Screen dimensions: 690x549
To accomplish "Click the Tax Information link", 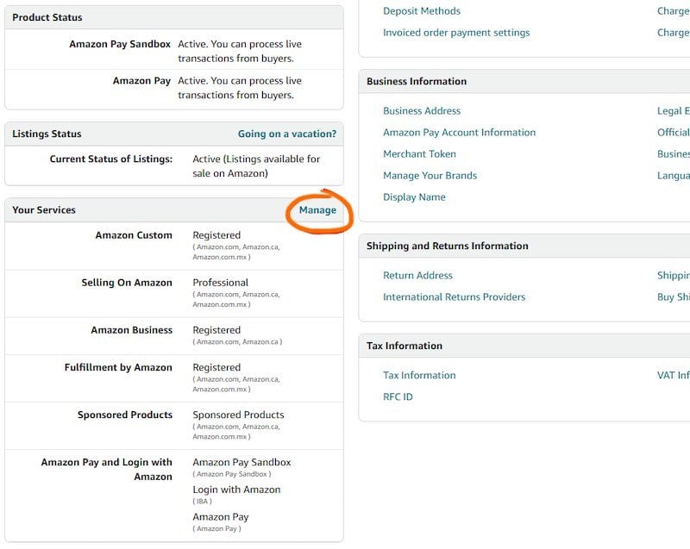I will pos(419,375).
